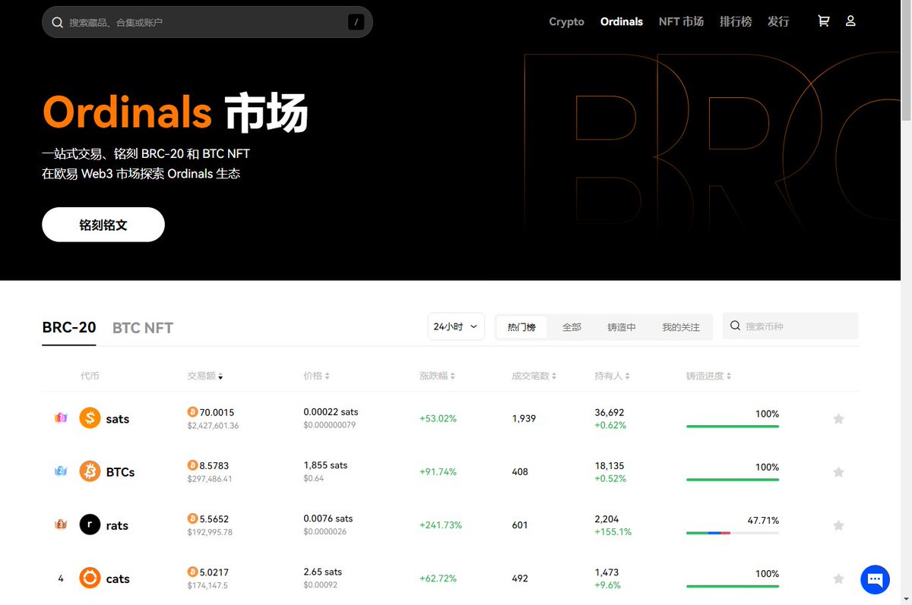Open the Ordinals nav menu
Image resolution: width=912 pixels, height=605 pixels.
tap(622, 22)
